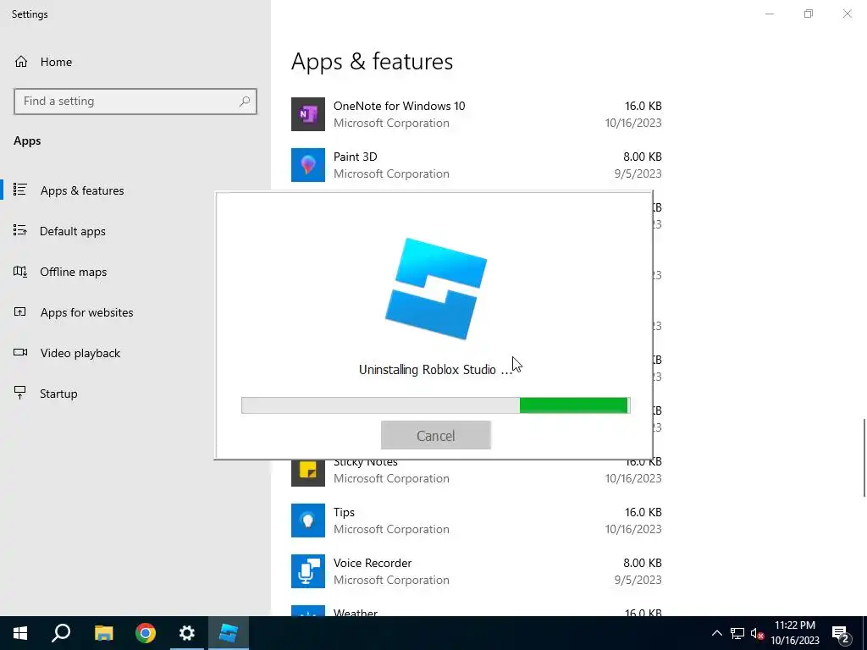
Task: Open Offline maps settings page
Action: 73,272
